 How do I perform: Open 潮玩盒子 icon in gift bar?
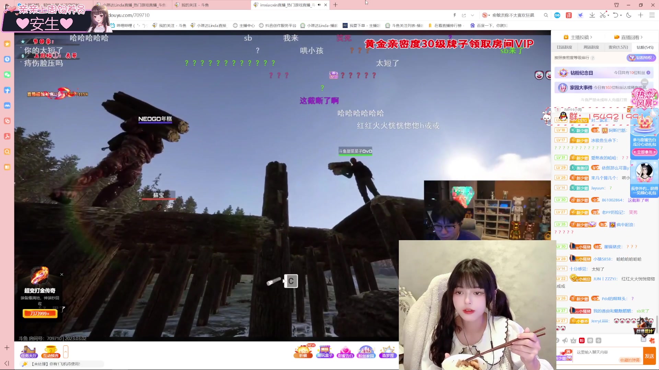click(325, 351)
